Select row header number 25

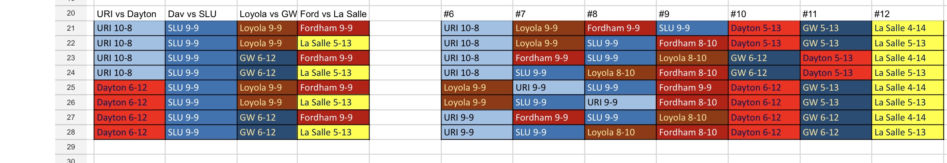[x=71, y=88]
